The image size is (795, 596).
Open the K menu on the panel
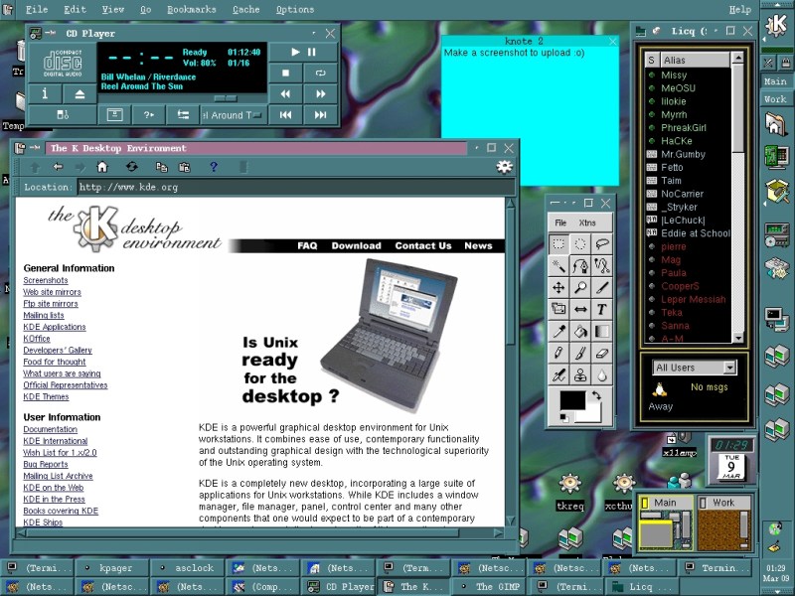pyautogui.click(x=776, y=24)
